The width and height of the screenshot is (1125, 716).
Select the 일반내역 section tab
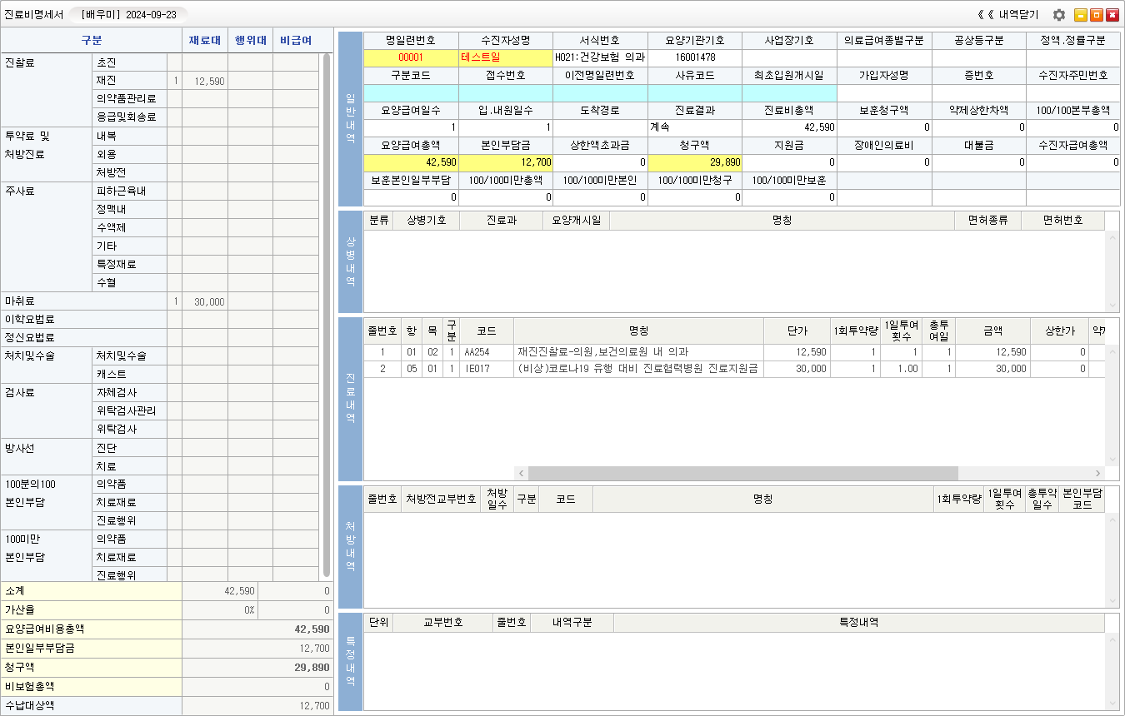coord(351,119)
